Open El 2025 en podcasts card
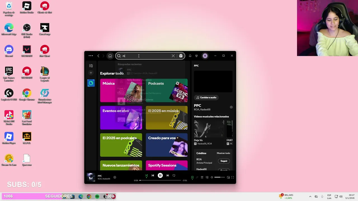The image size is (358, 201). pos(121,145)
